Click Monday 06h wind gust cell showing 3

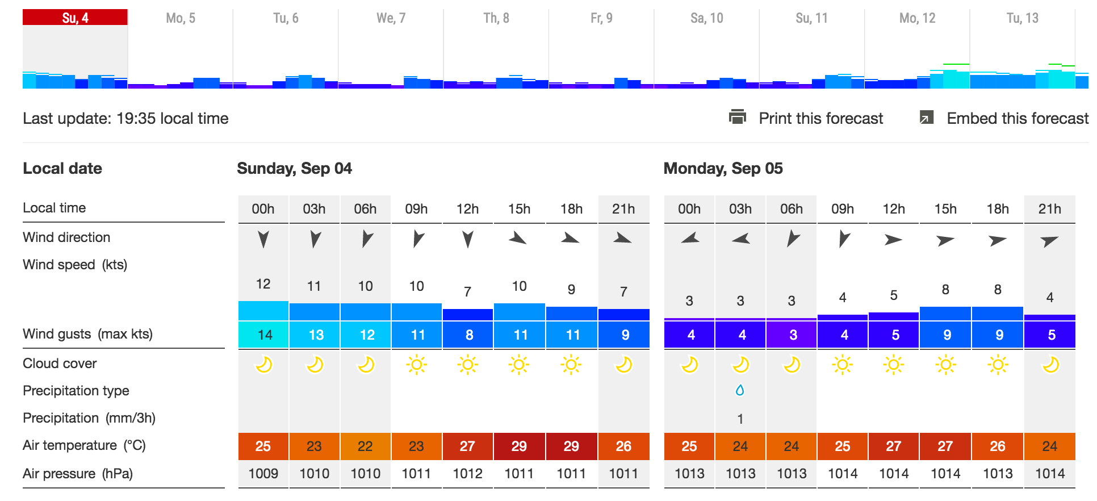click(x=792, y=335)
